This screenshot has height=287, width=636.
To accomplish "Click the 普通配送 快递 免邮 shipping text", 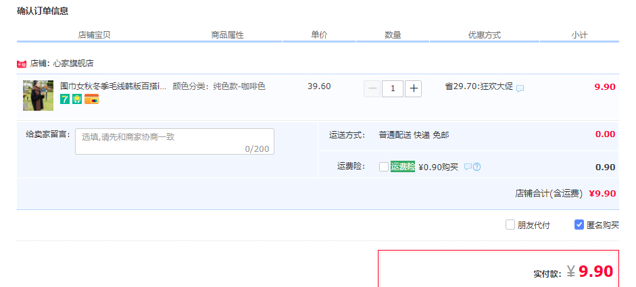I will click(414, 135).
